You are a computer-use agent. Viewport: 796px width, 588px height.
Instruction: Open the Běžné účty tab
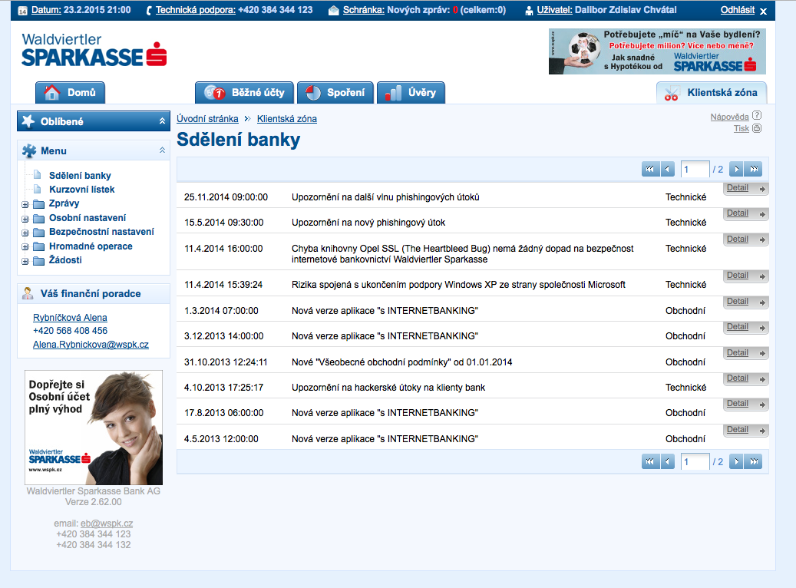point(244,92)
